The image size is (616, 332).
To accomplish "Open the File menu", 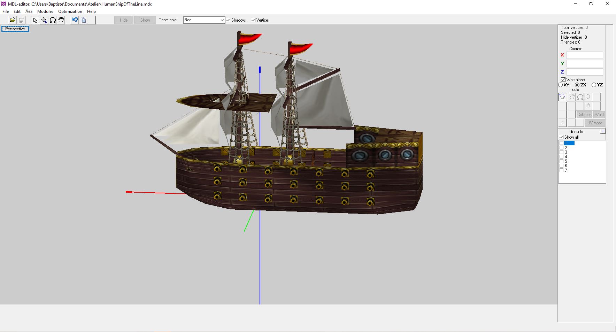I will 6,11.
